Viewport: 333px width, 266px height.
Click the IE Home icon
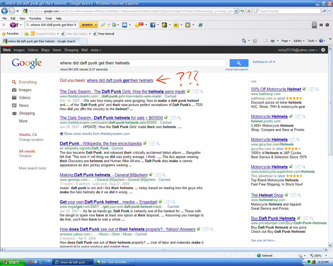click(244, 41)
